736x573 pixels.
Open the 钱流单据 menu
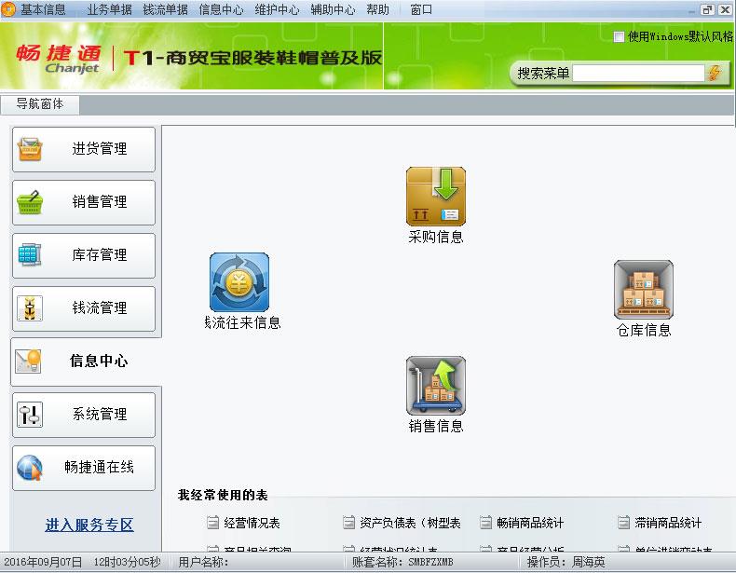click(x=165, y=9)
